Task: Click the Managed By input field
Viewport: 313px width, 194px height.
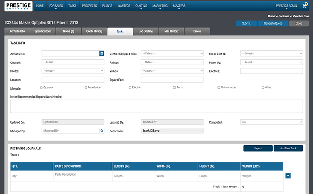Action: click(71, 131)
